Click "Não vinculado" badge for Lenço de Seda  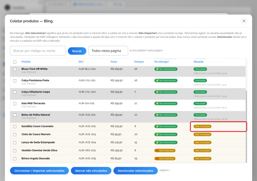tap(202, 142)
